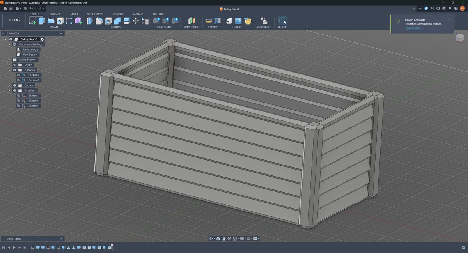Select the Pan hand tool
Viewport: 468px width, 253px height.
(223, 239)
